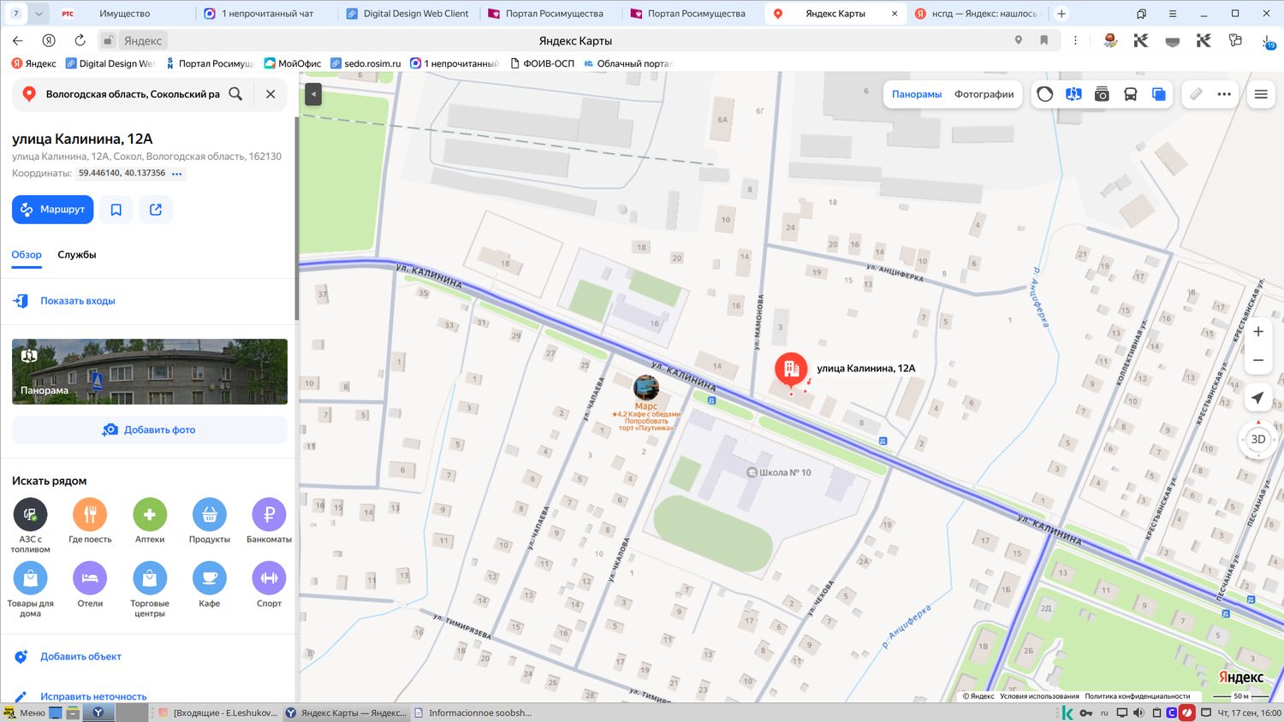Viewport: 1284px width, 722px height.
Task: Clear the search field with the X
Action: click(x=270, y=94)
